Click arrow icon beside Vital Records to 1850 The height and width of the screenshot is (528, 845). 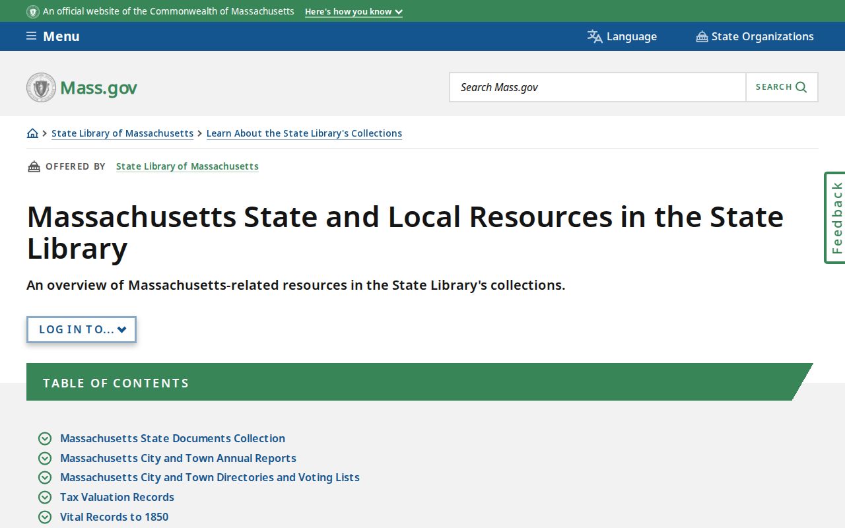[45, 517]
